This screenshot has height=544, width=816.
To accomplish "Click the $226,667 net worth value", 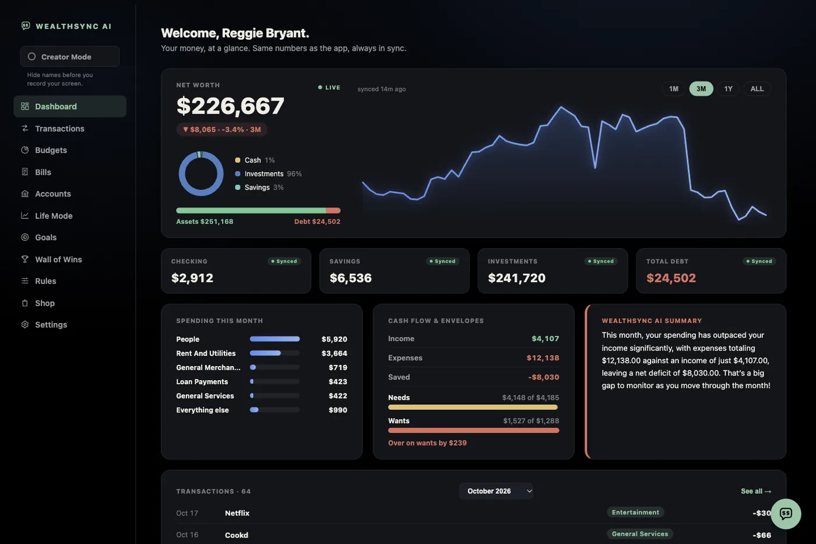I will tap(230, 106).
